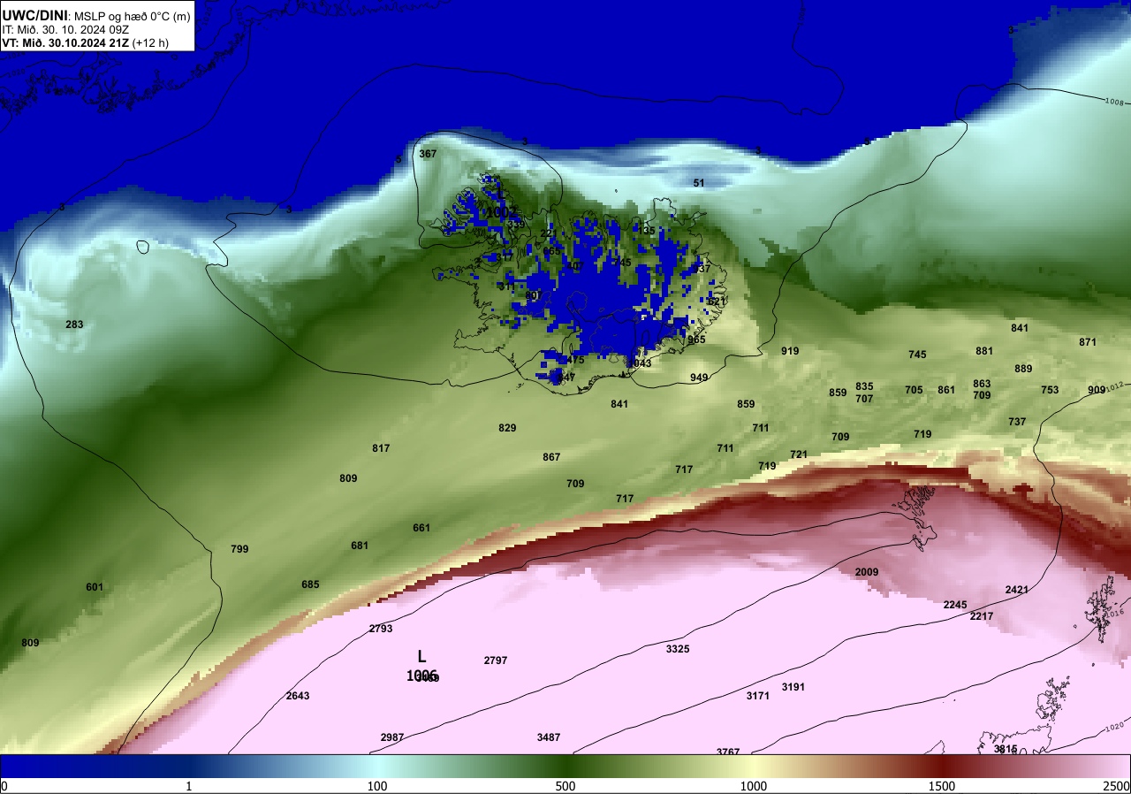The height and width of the screenshot is (794, 1131).
Task: Click the 601 height value
Action: (95, 587)
